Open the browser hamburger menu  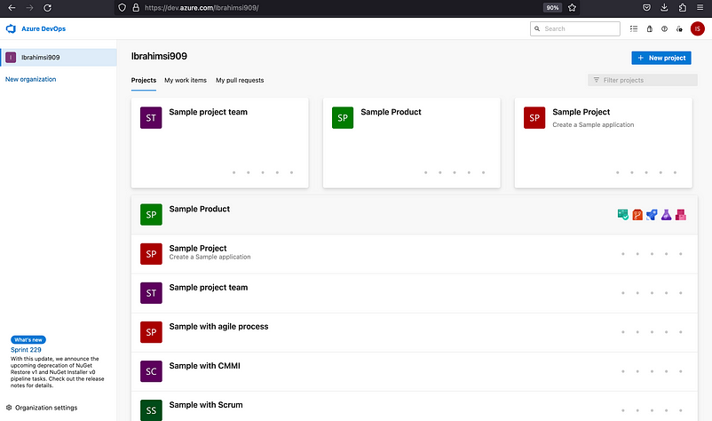700,8
